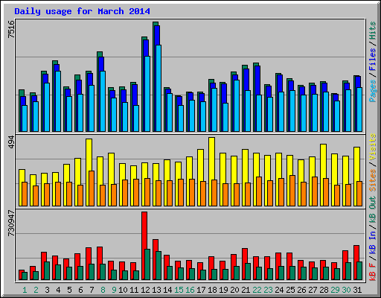Click the 730947 axis value label
Image resolution: width=381 pixels, height=298 pixels.
pyautogui.click(x=11, y=223)
